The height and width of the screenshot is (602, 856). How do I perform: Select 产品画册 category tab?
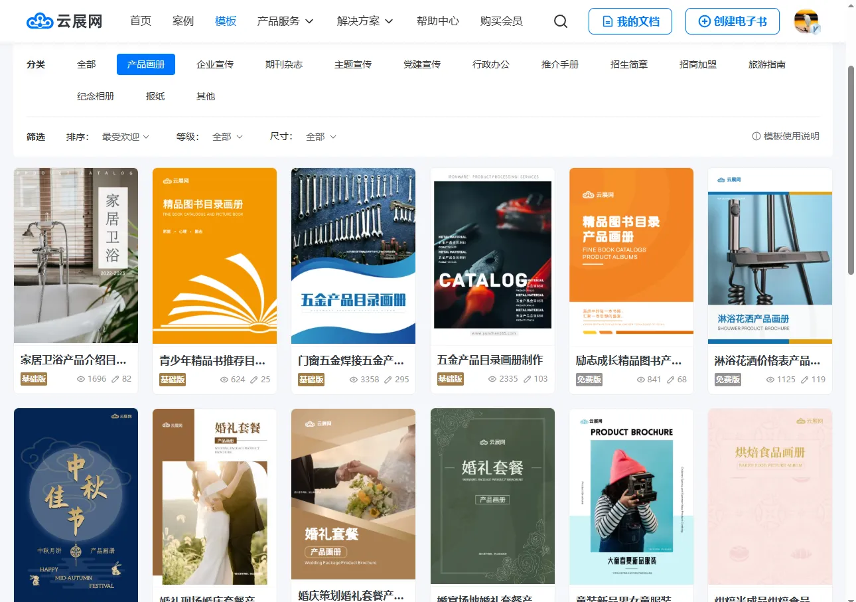point(146,64)
